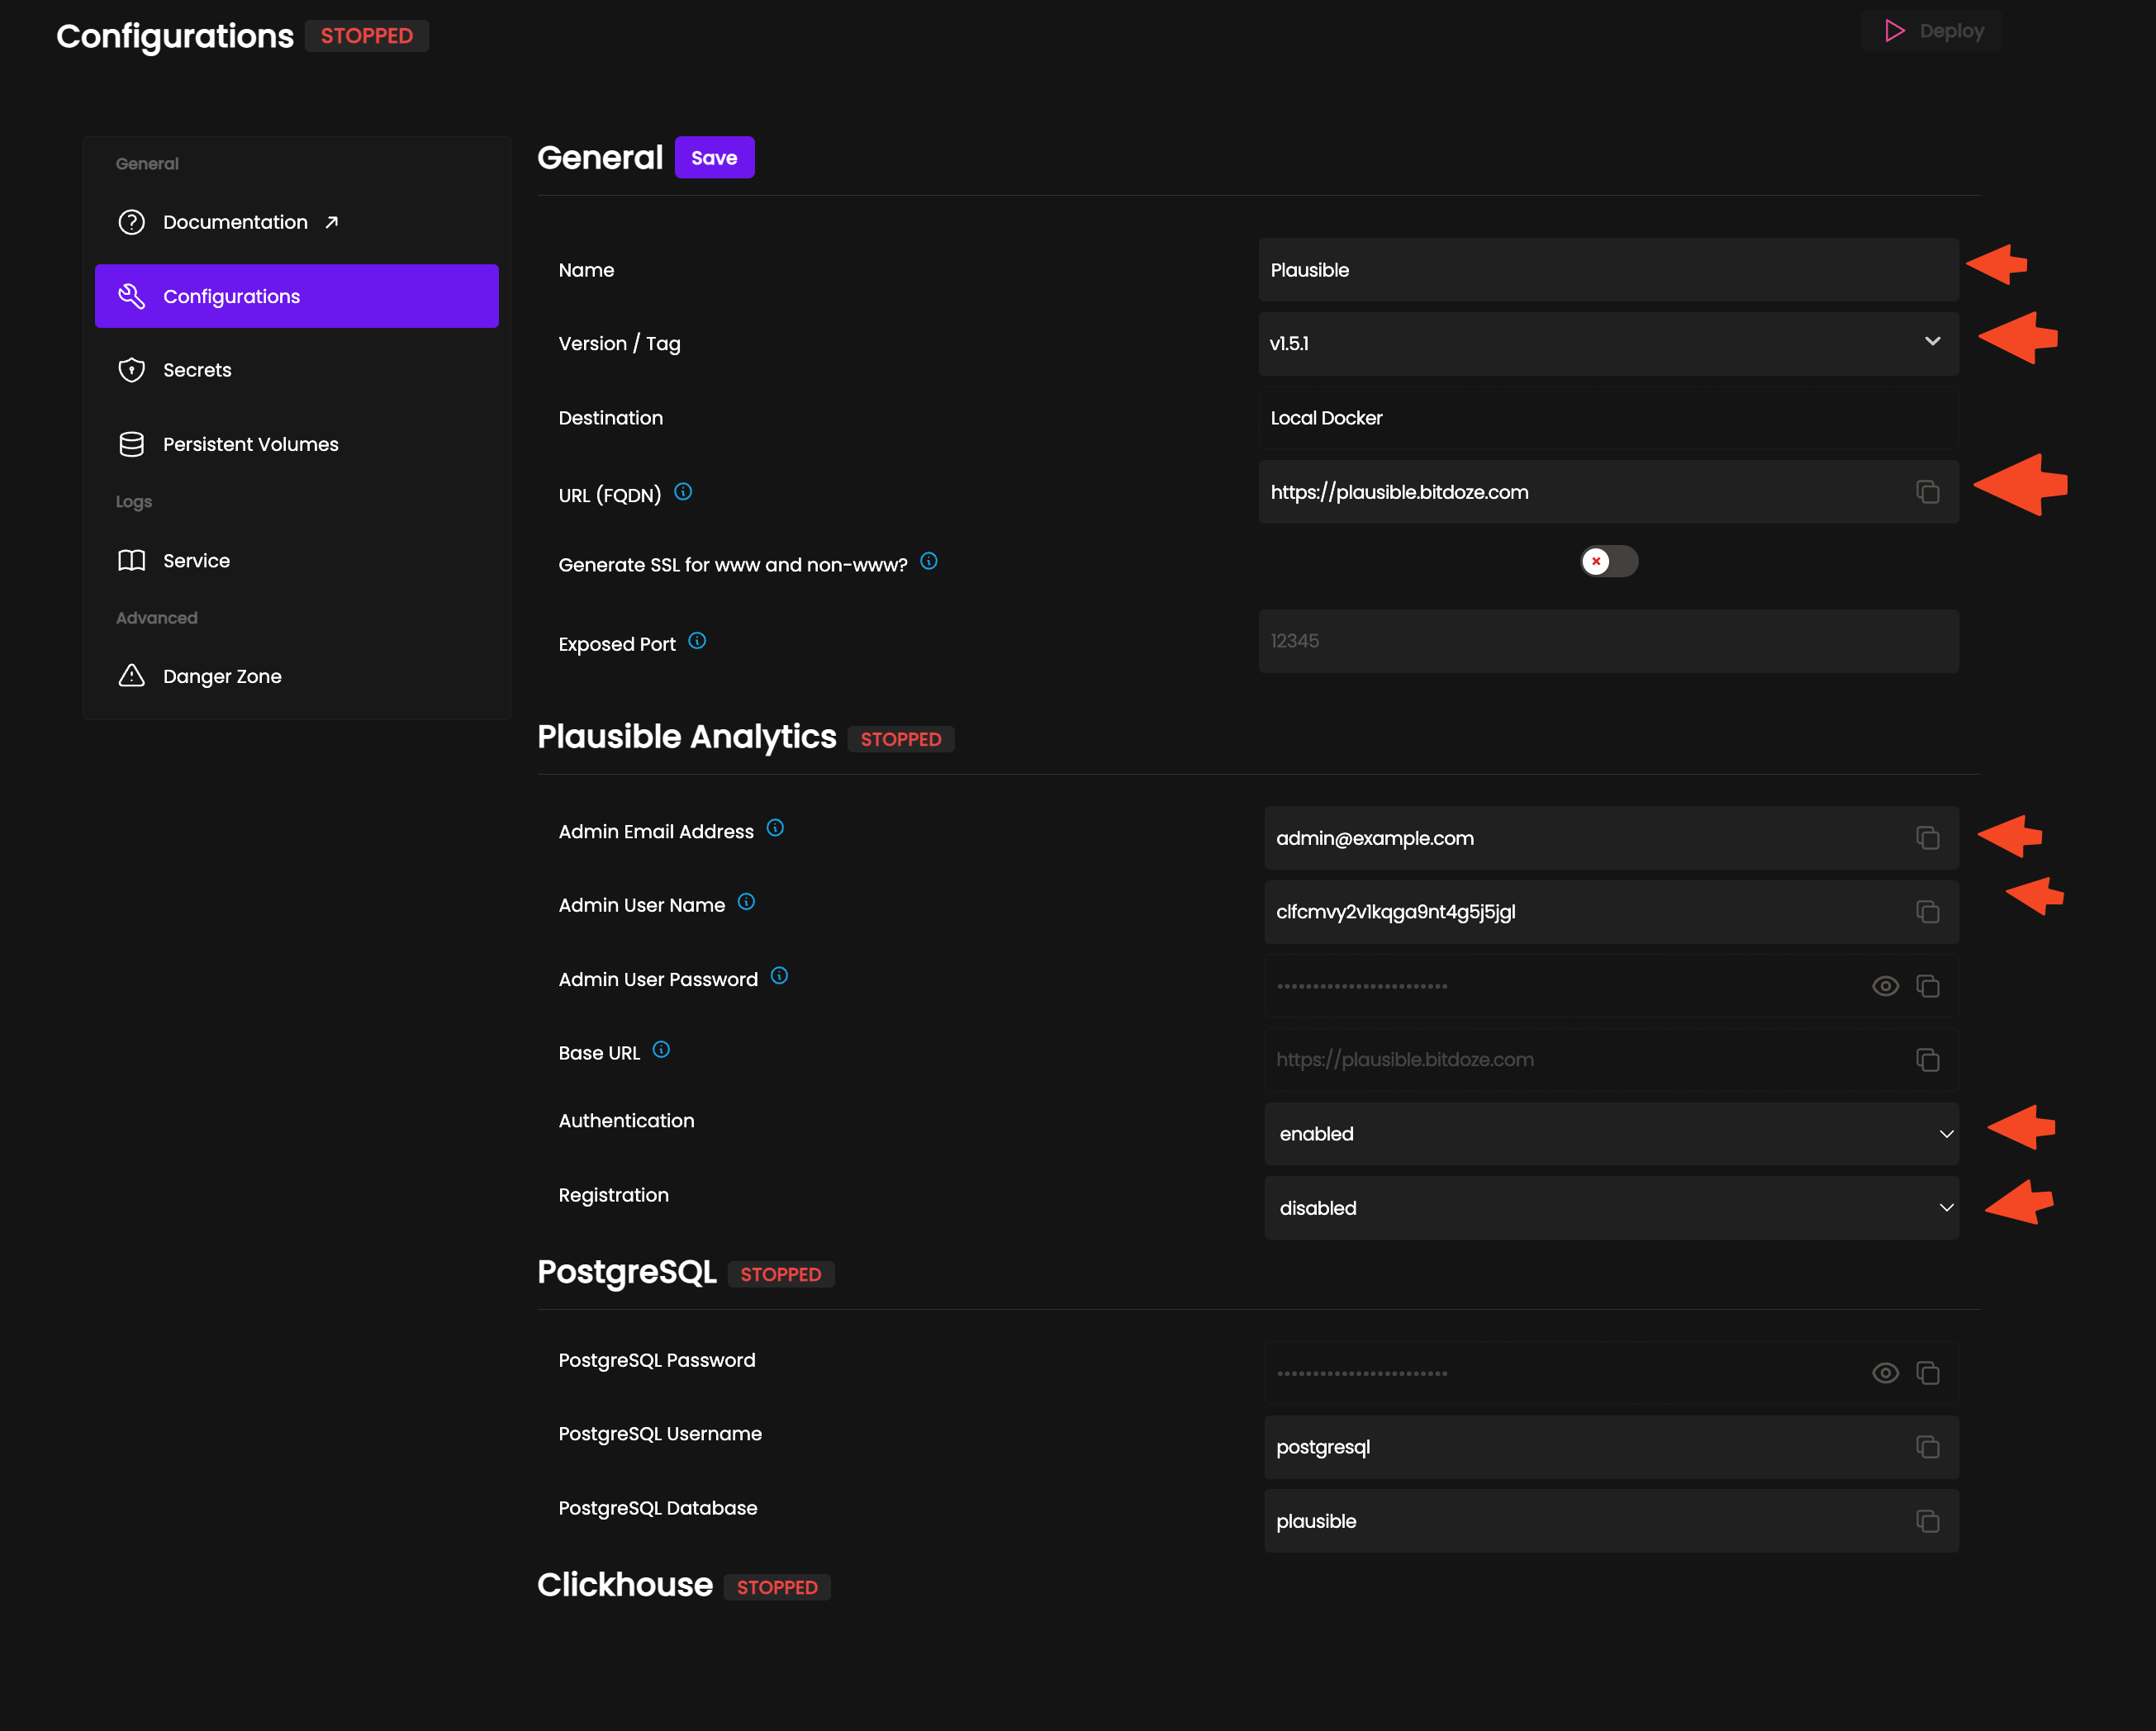Click the Admin Email Address info icon
The width and height of the screenshot is (2156, 1731).
(776, 828)
